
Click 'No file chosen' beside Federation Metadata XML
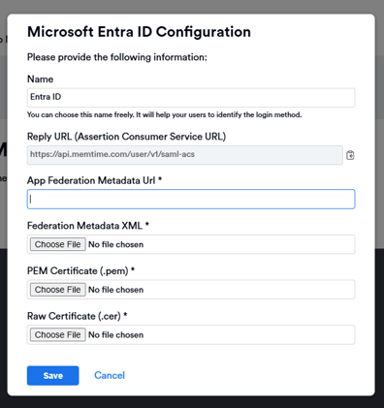(x=116, y=244)
